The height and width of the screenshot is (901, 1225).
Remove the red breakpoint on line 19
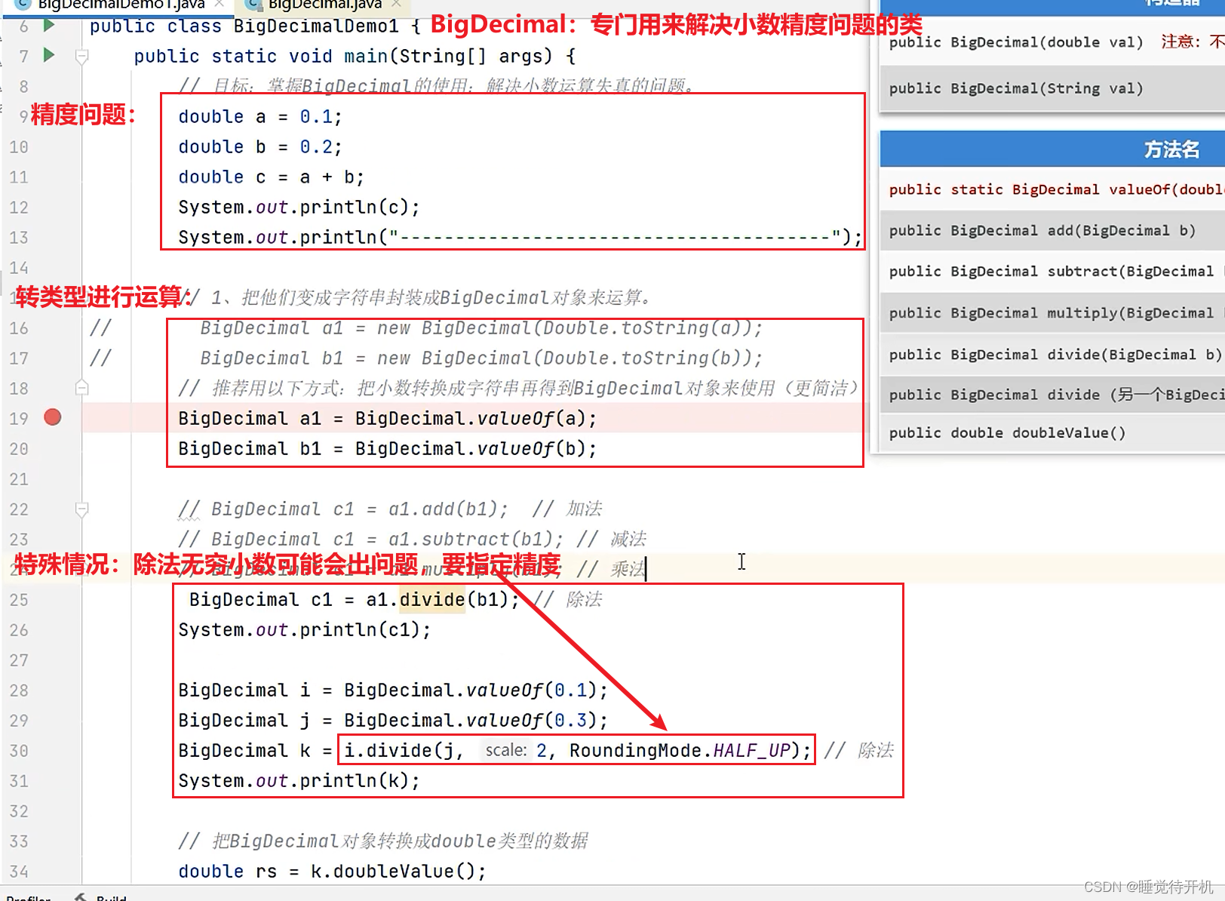[53, 417]
